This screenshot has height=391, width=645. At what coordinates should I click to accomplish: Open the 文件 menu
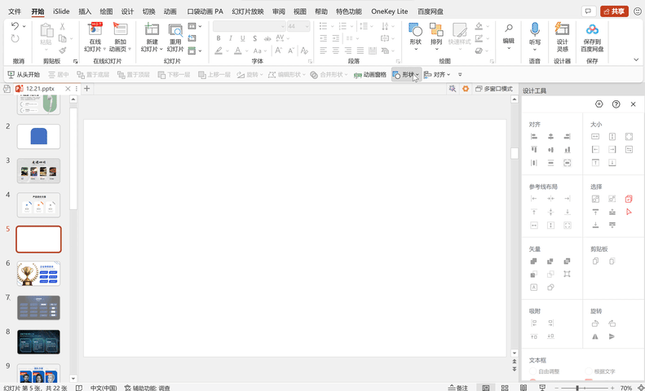pos(15,11)
